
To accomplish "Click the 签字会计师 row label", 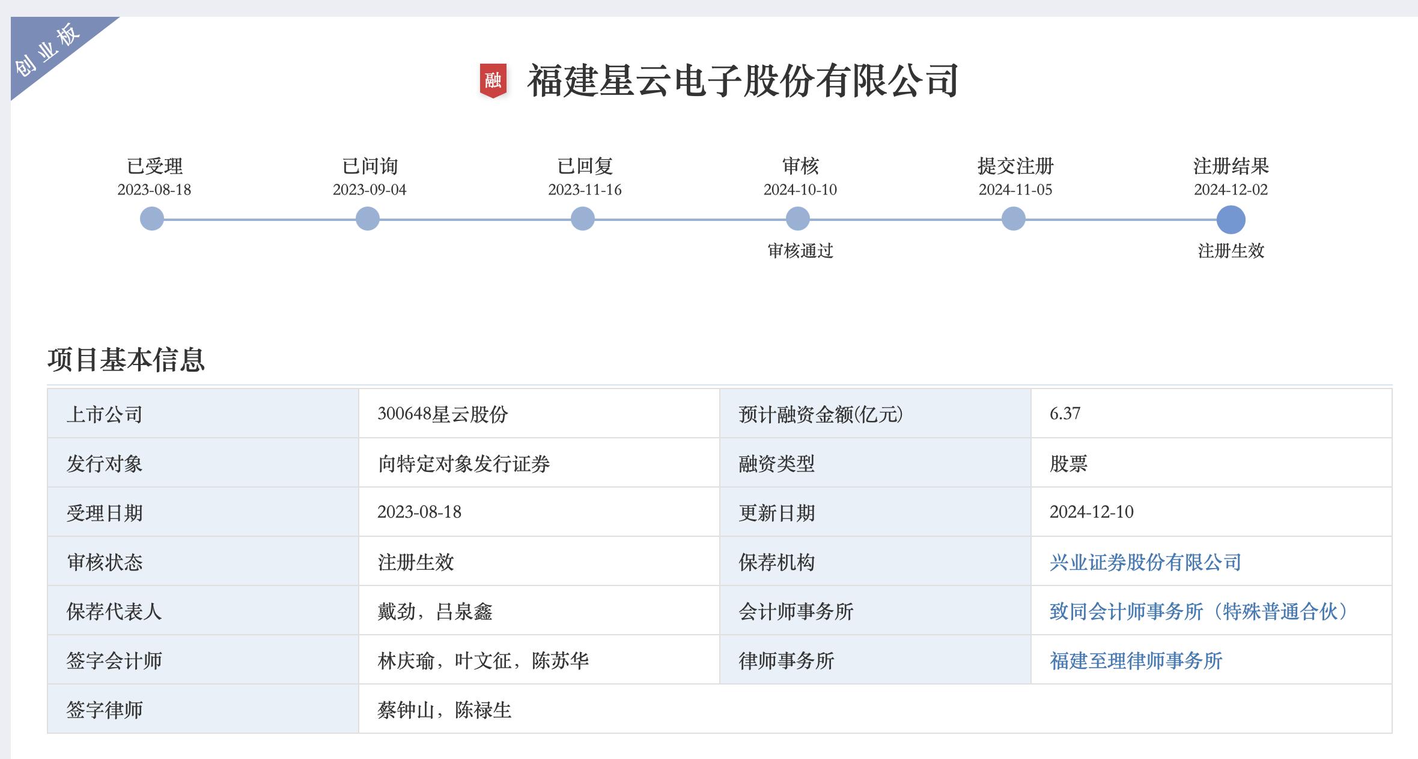I will 114,661.
